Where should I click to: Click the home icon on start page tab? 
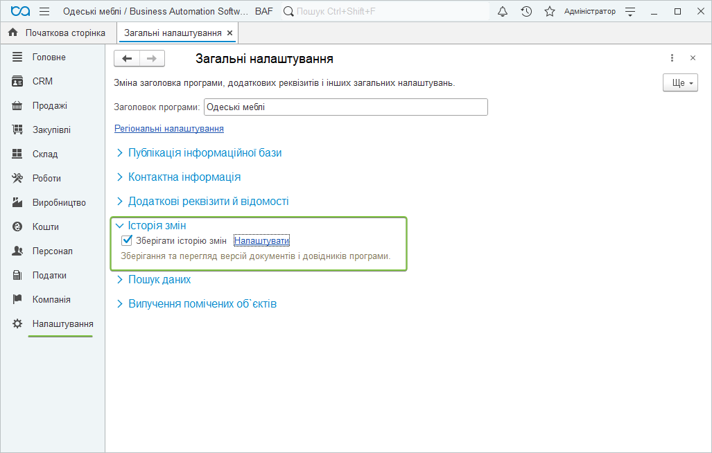(12, 33)
